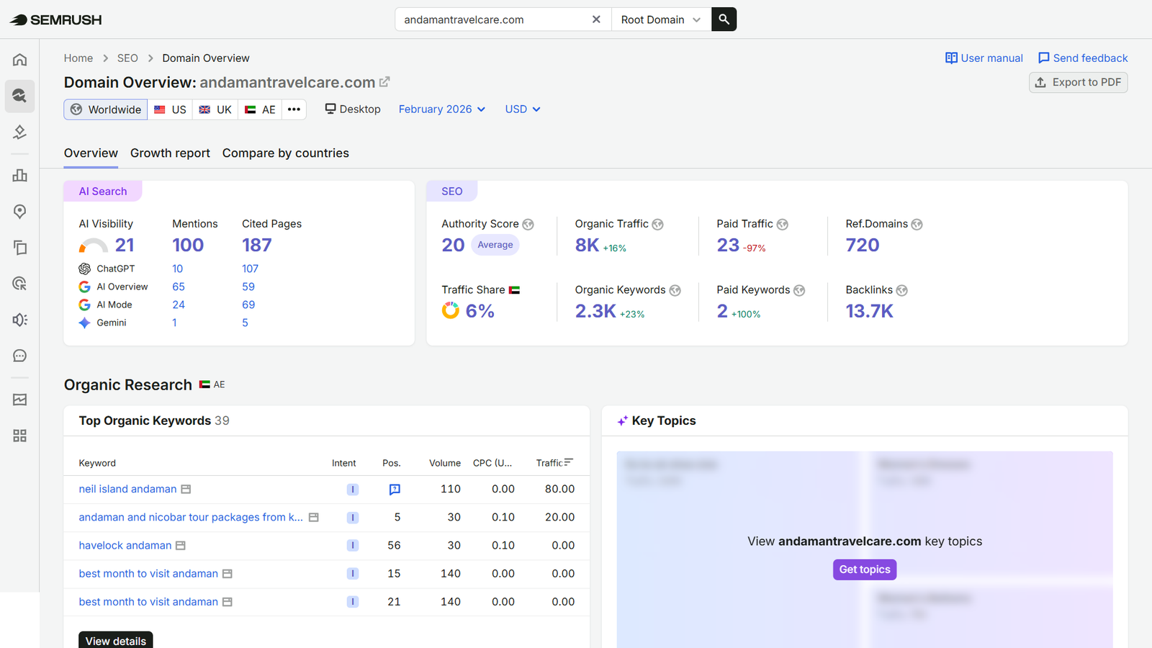Open the bar chart sidebar icon

click(19, 175)
